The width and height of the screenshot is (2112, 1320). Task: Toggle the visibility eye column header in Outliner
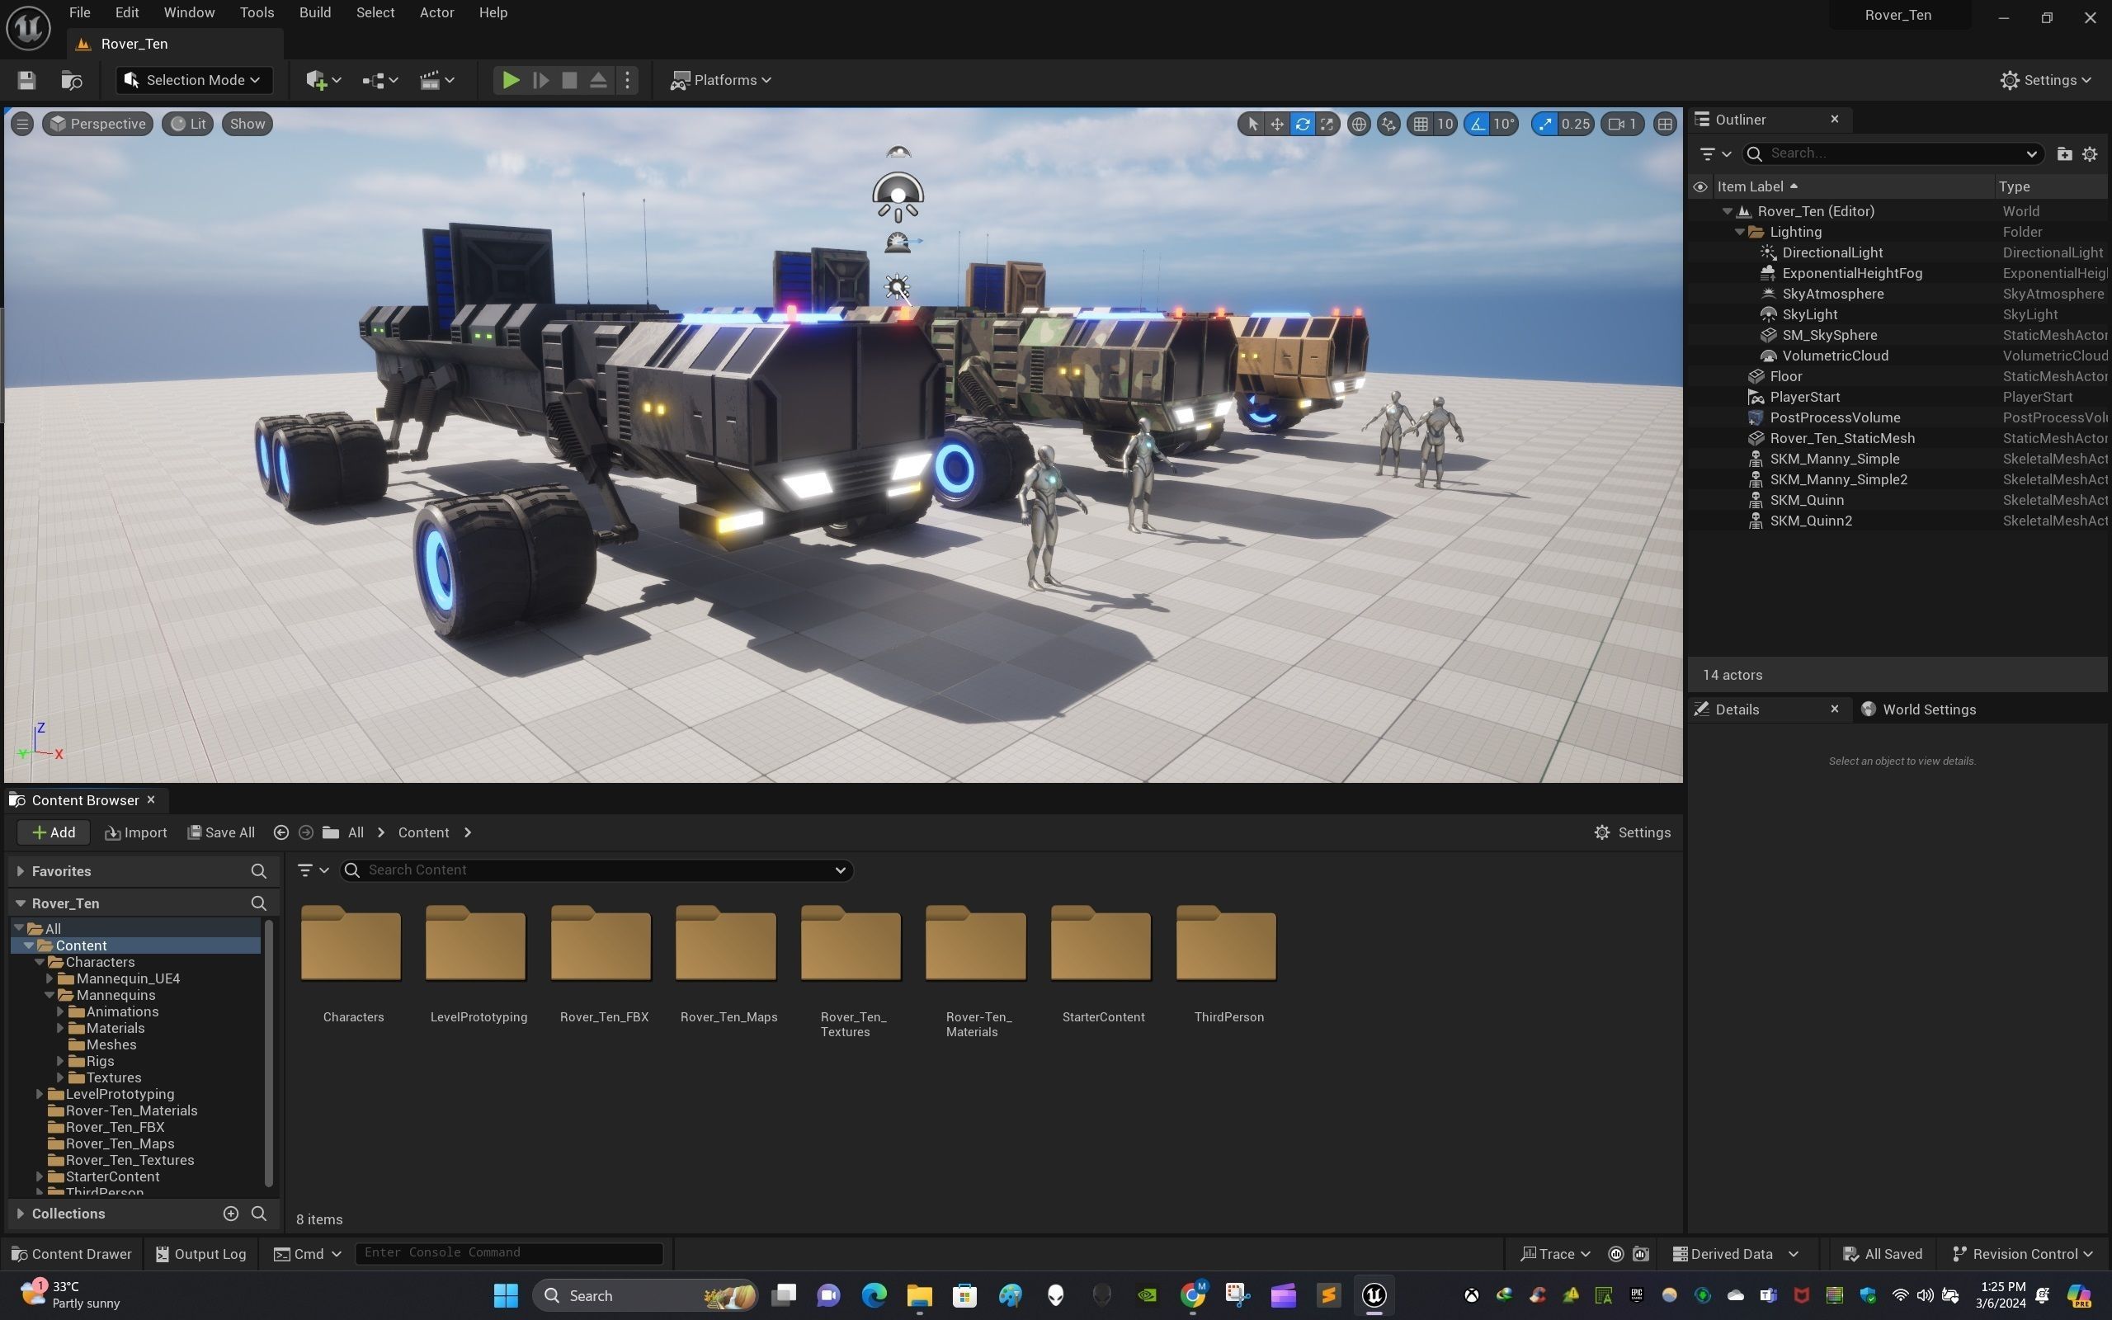point(1700,186)
